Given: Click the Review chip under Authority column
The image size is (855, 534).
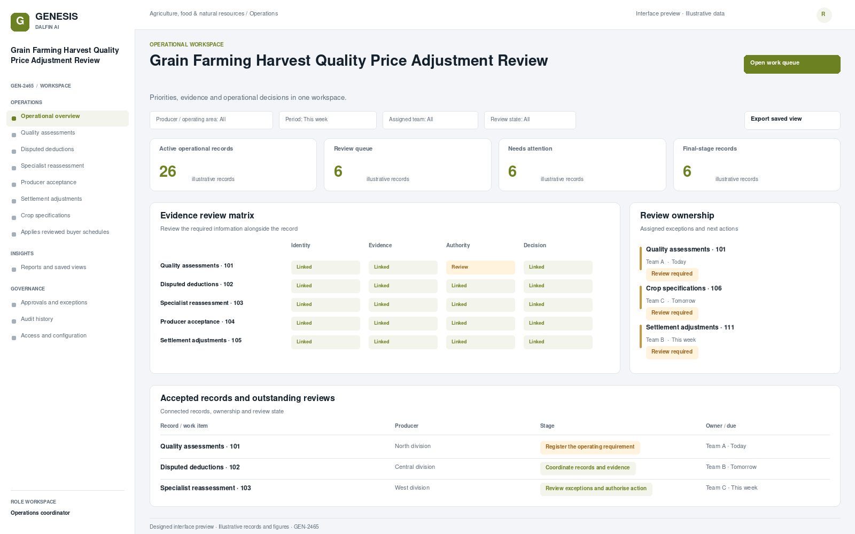Looking at the screenshot, I should (x=480, y=268).
